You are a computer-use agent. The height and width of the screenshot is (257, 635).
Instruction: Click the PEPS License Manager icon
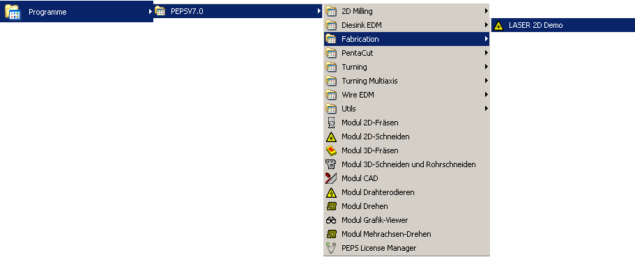331,248
